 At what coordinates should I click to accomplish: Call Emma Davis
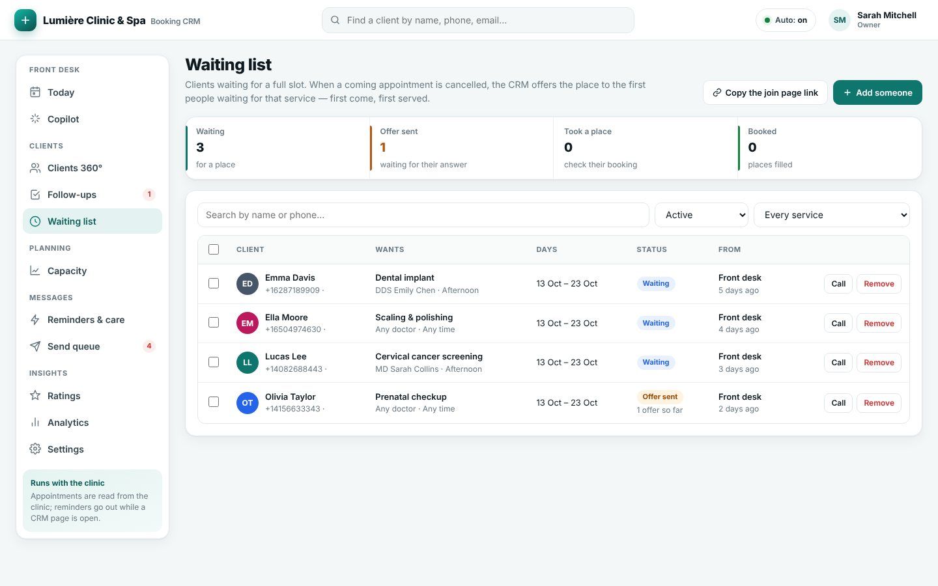[x=838, y=284]
